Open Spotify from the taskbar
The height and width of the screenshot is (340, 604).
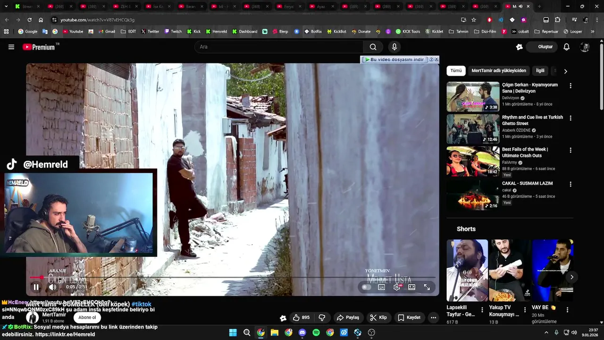[316, 332]
